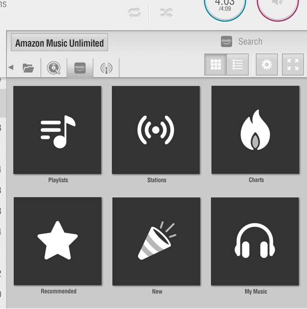Click the My Music label
The height and width of the screenshot is (309, 307).
[x=256, y=291]
